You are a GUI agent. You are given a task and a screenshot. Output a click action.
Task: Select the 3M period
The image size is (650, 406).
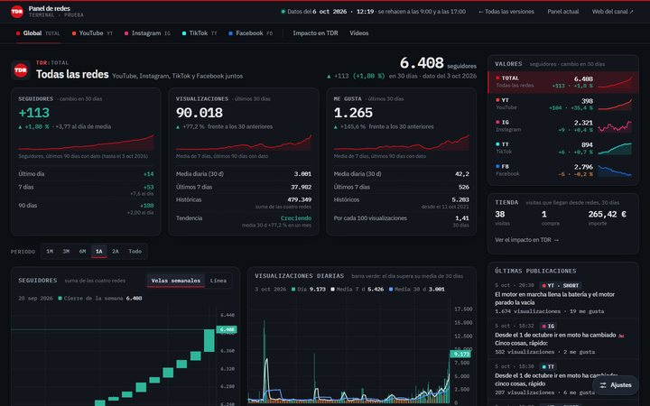coord(66,251)
